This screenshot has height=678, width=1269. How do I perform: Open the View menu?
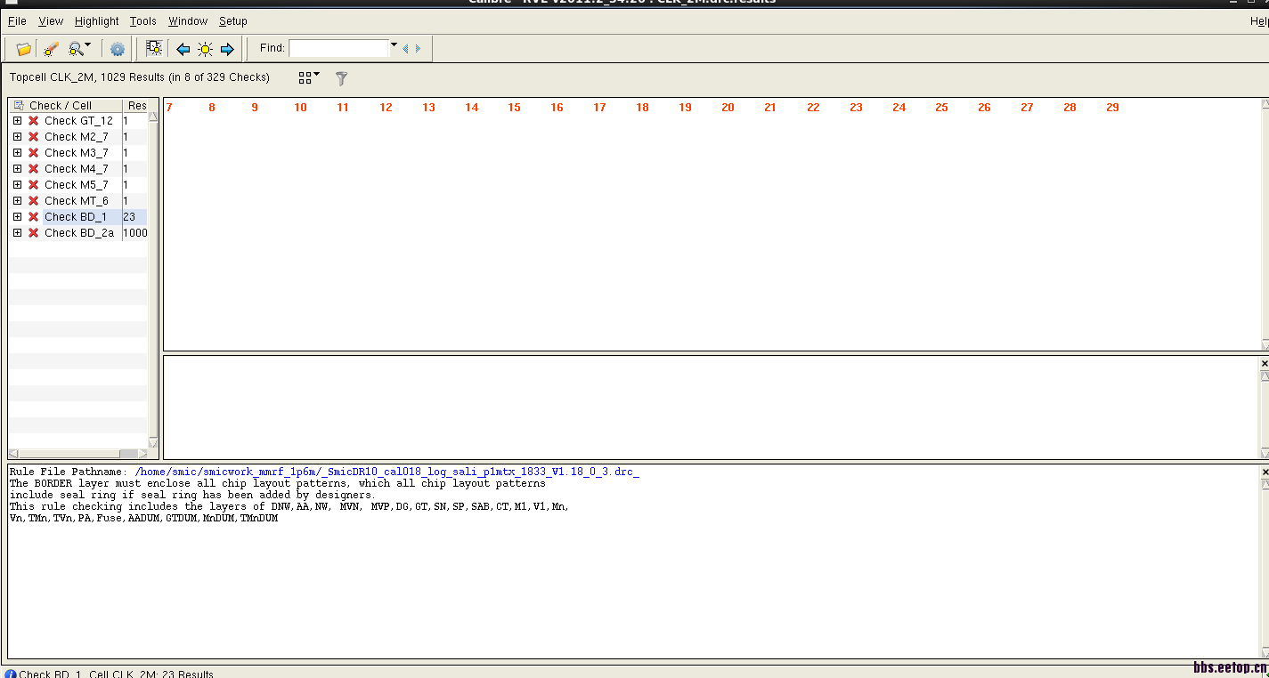click(51, 20)
